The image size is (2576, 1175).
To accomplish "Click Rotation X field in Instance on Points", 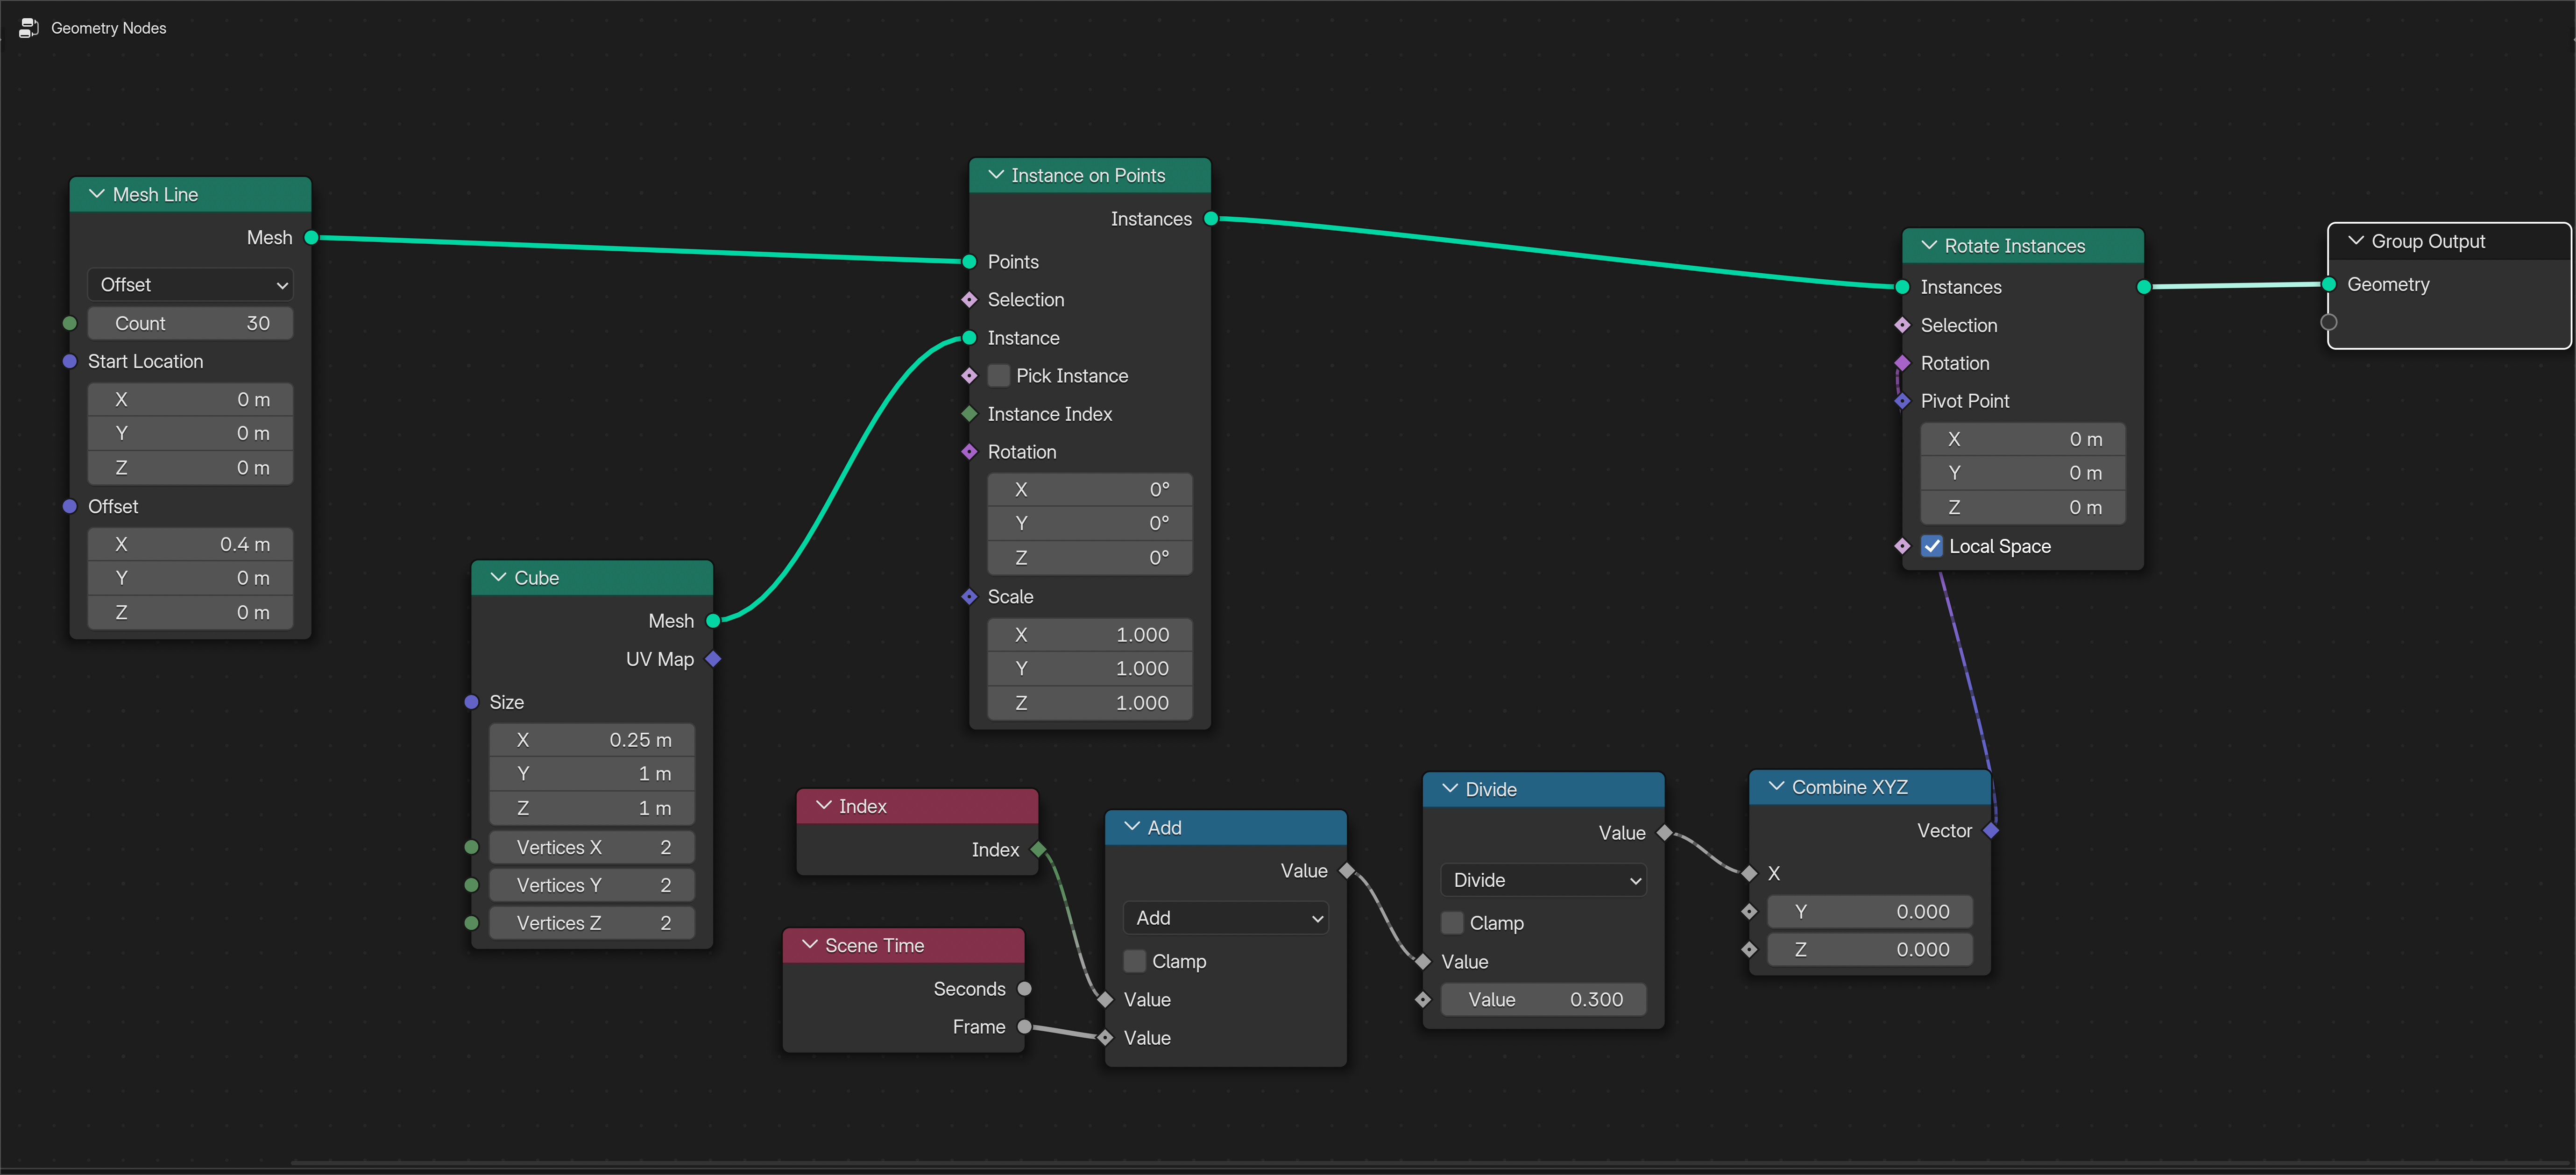I will pyautogui.click(x=1090, y=490).
